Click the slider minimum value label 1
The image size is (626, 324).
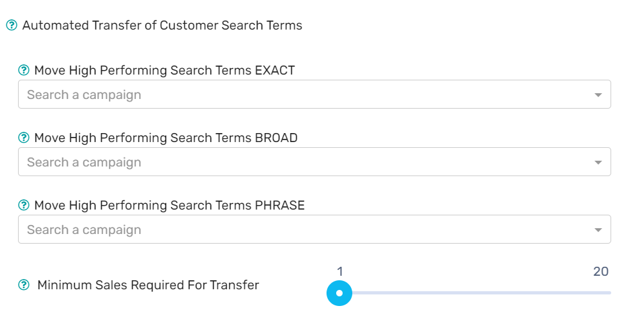point(340,271)
